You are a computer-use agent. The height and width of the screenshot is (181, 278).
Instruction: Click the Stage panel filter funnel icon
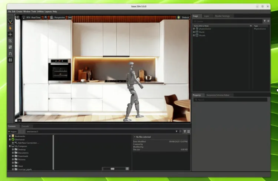(x=264, y=22)
